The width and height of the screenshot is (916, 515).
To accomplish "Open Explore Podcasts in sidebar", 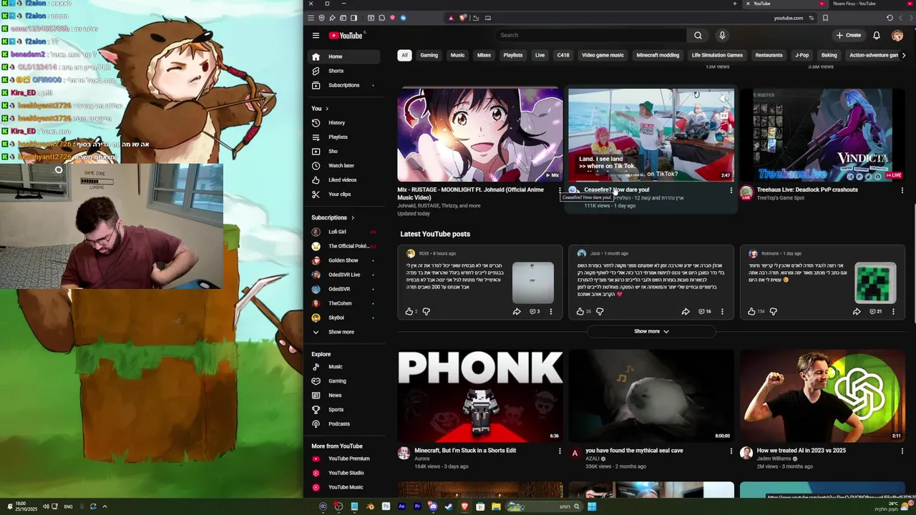I will coord(344,424).
